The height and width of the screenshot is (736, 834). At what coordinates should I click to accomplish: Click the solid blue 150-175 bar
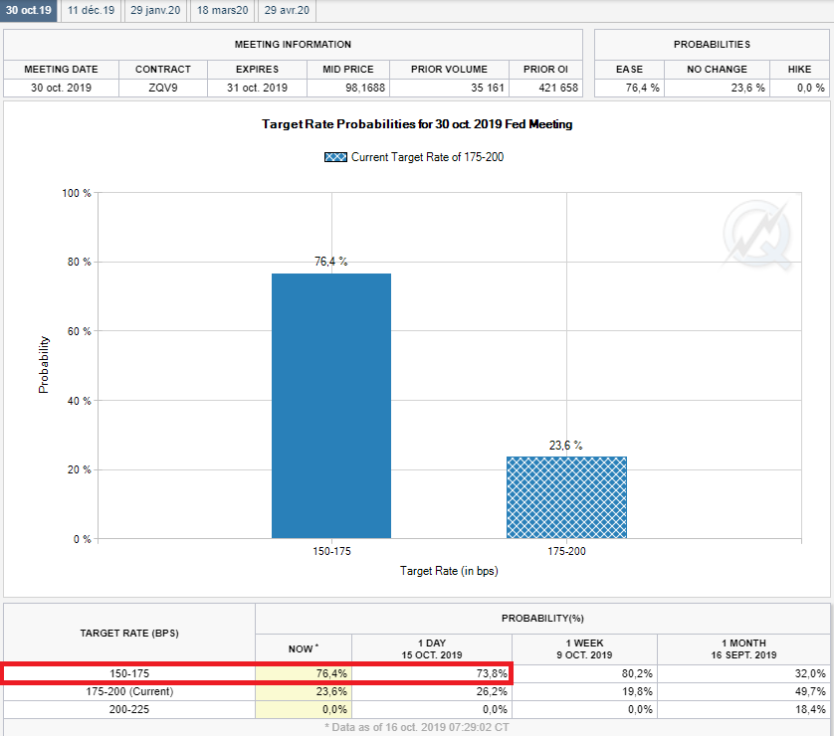pos(331,406)
